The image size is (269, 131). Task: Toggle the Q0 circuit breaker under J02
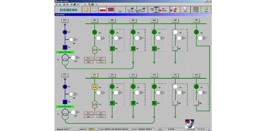pyautogui.click(x=112, y=48)
